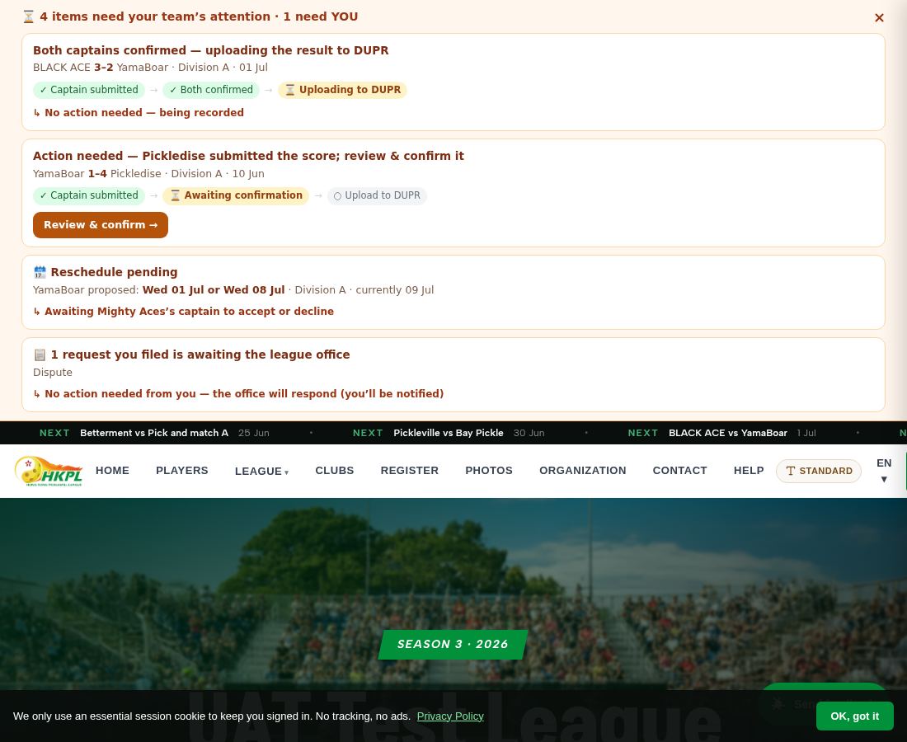This screenshot has width=907, height=742.
Task: Click ticker match BLACK ACE vs YamaBoar
Action: 728,433
